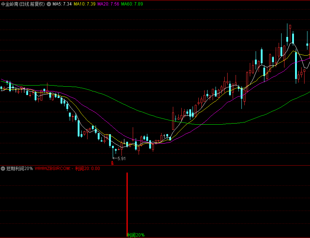Click the horizontal divider above the indicator panel
This screenshot has height=238, width=310.
click(x=155, y=165)
